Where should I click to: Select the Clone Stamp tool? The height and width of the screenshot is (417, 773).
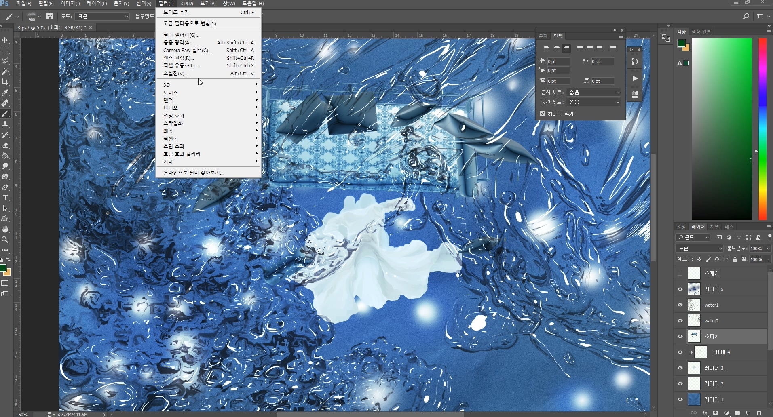point(5,124)
